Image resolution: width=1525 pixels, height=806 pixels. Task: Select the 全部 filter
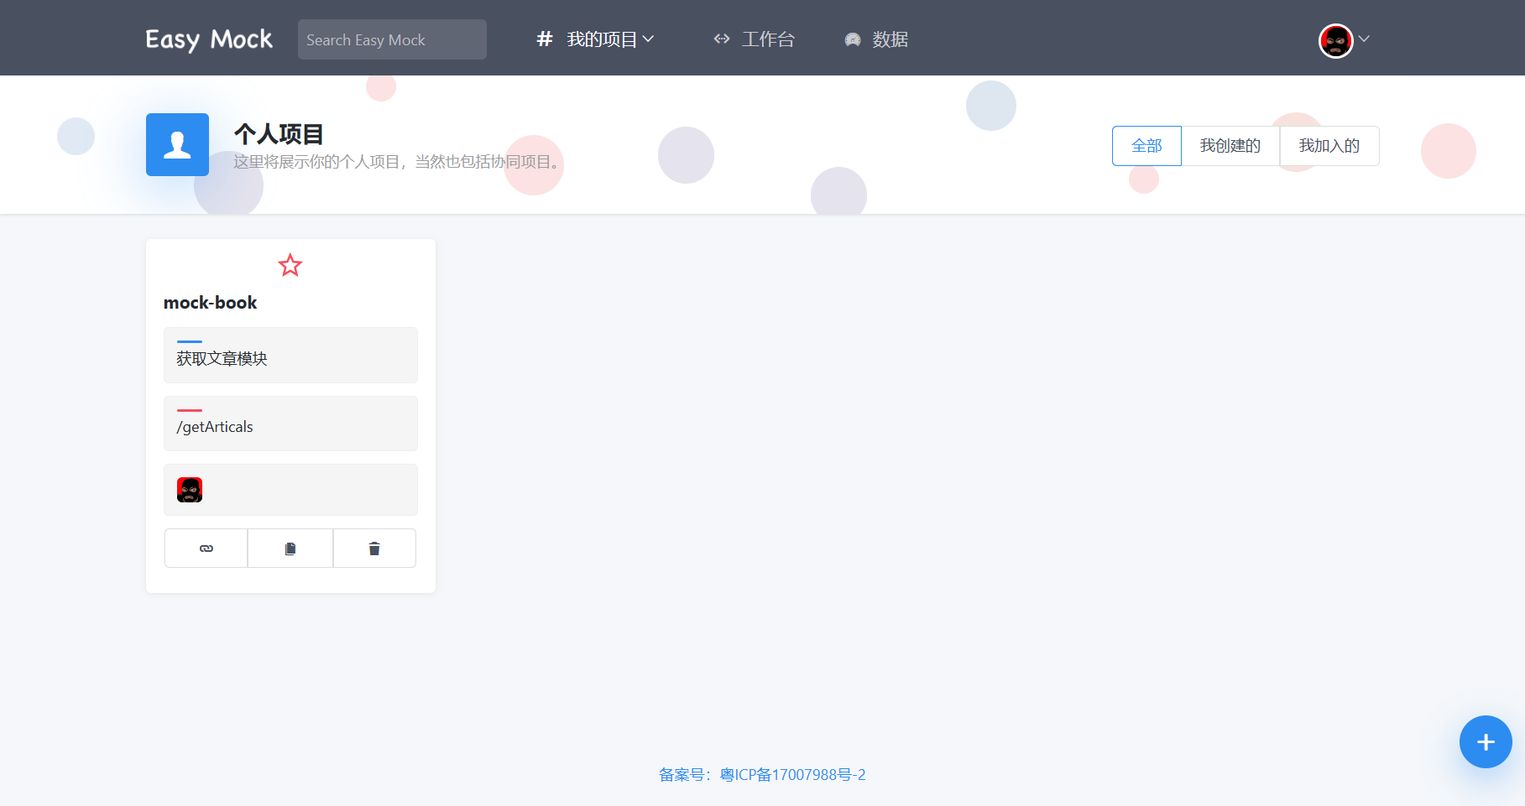(x=1146, y=145)
